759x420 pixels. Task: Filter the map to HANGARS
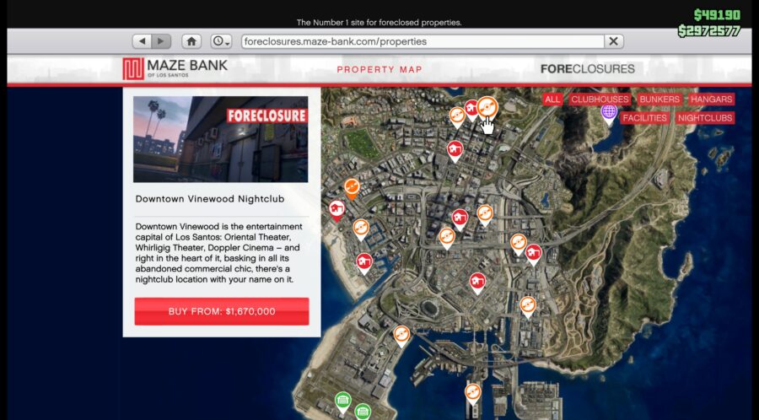(711, 100)
